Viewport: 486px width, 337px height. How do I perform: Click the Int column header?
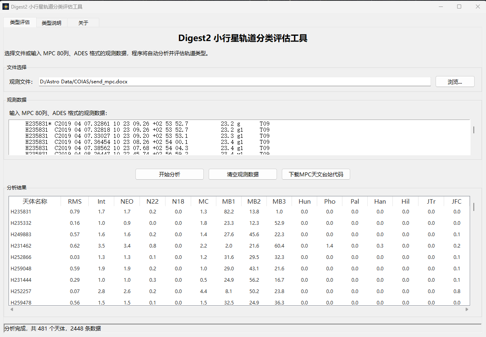(101, 201)
